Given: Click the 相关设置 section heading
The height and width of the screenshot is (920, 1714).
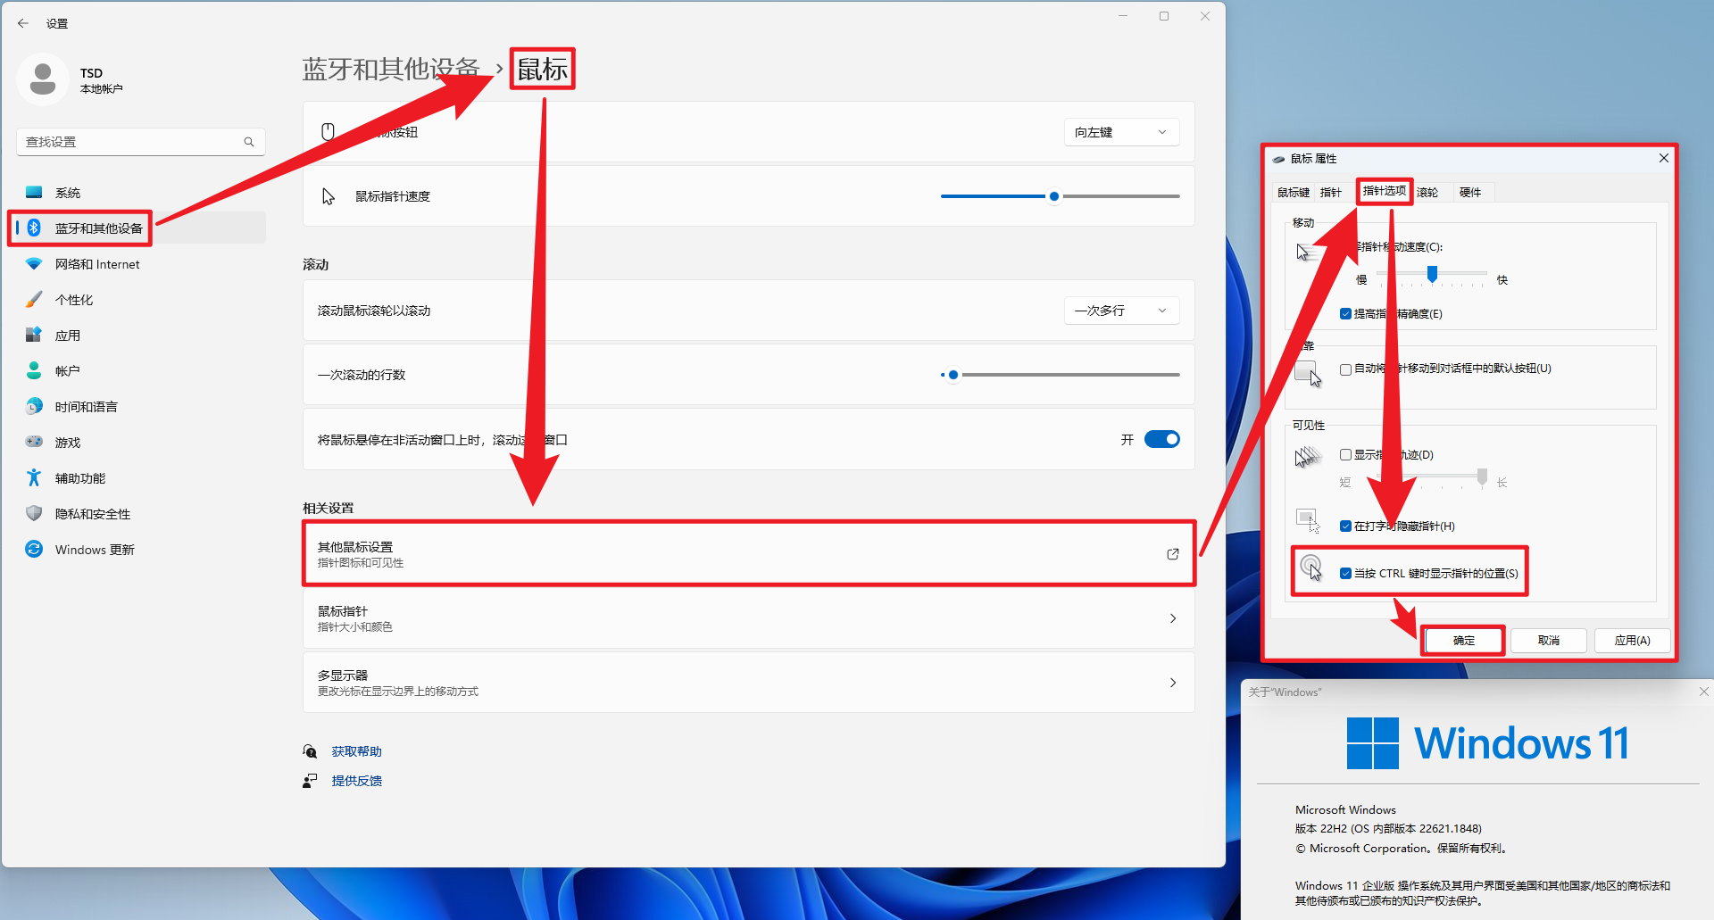Looking at the screenshot, I should 328,508.
